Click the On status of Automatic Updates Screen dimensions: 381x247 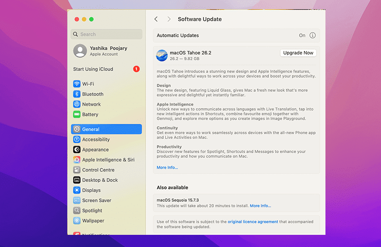point(302,35)
